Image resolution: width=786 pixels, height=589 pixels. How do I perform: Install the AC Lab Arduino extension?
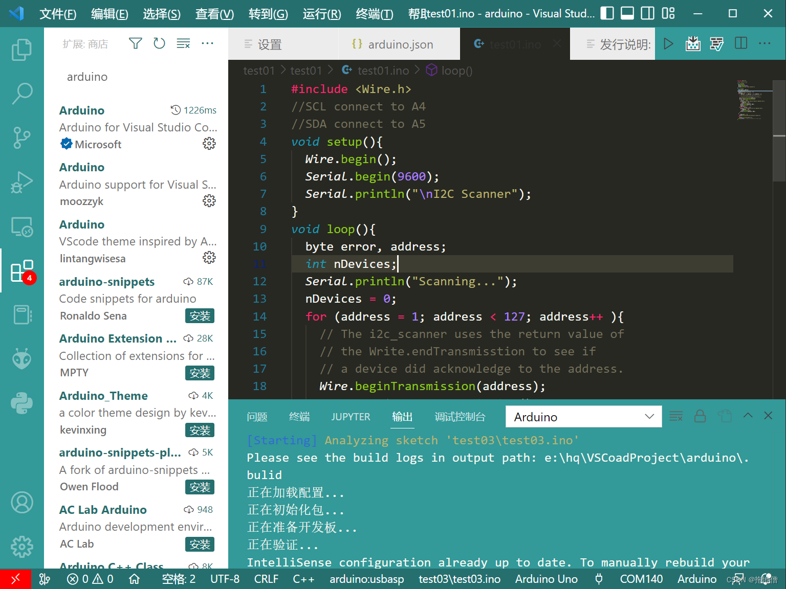pos(200,545)
